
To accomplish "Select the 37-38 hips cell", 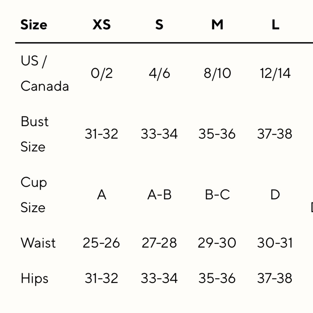I will 275,278.
